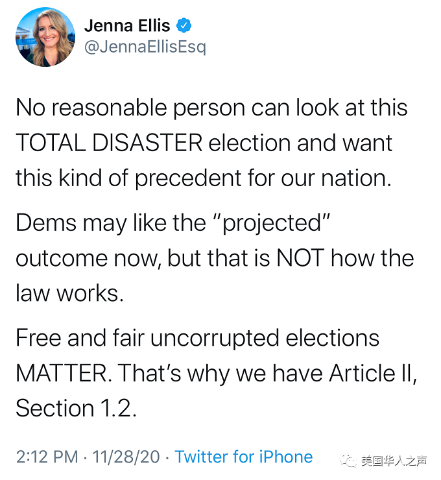Click the quoted word "projected"
The image size is (441, 480).
(273, 223)
